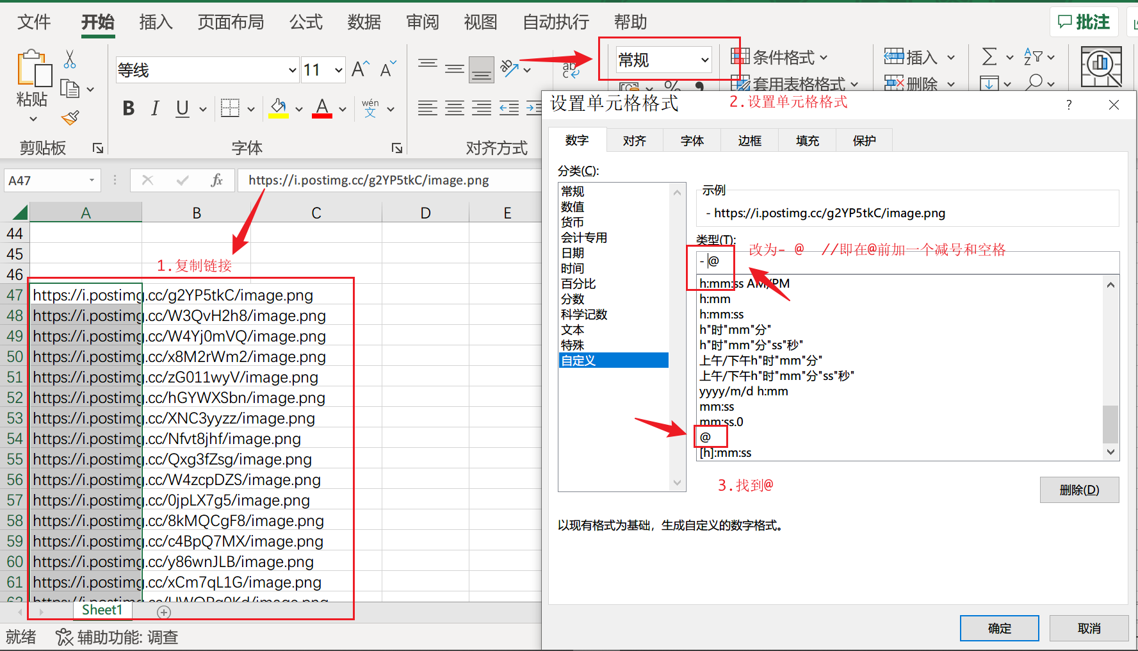Viewport: 1138px width, 651px height.
Task: Apply red font color A
Action: click(x=322, y=108)
